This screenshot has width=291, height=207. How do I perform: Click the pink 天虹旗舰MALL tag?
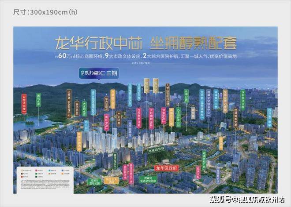click(151, 118)
